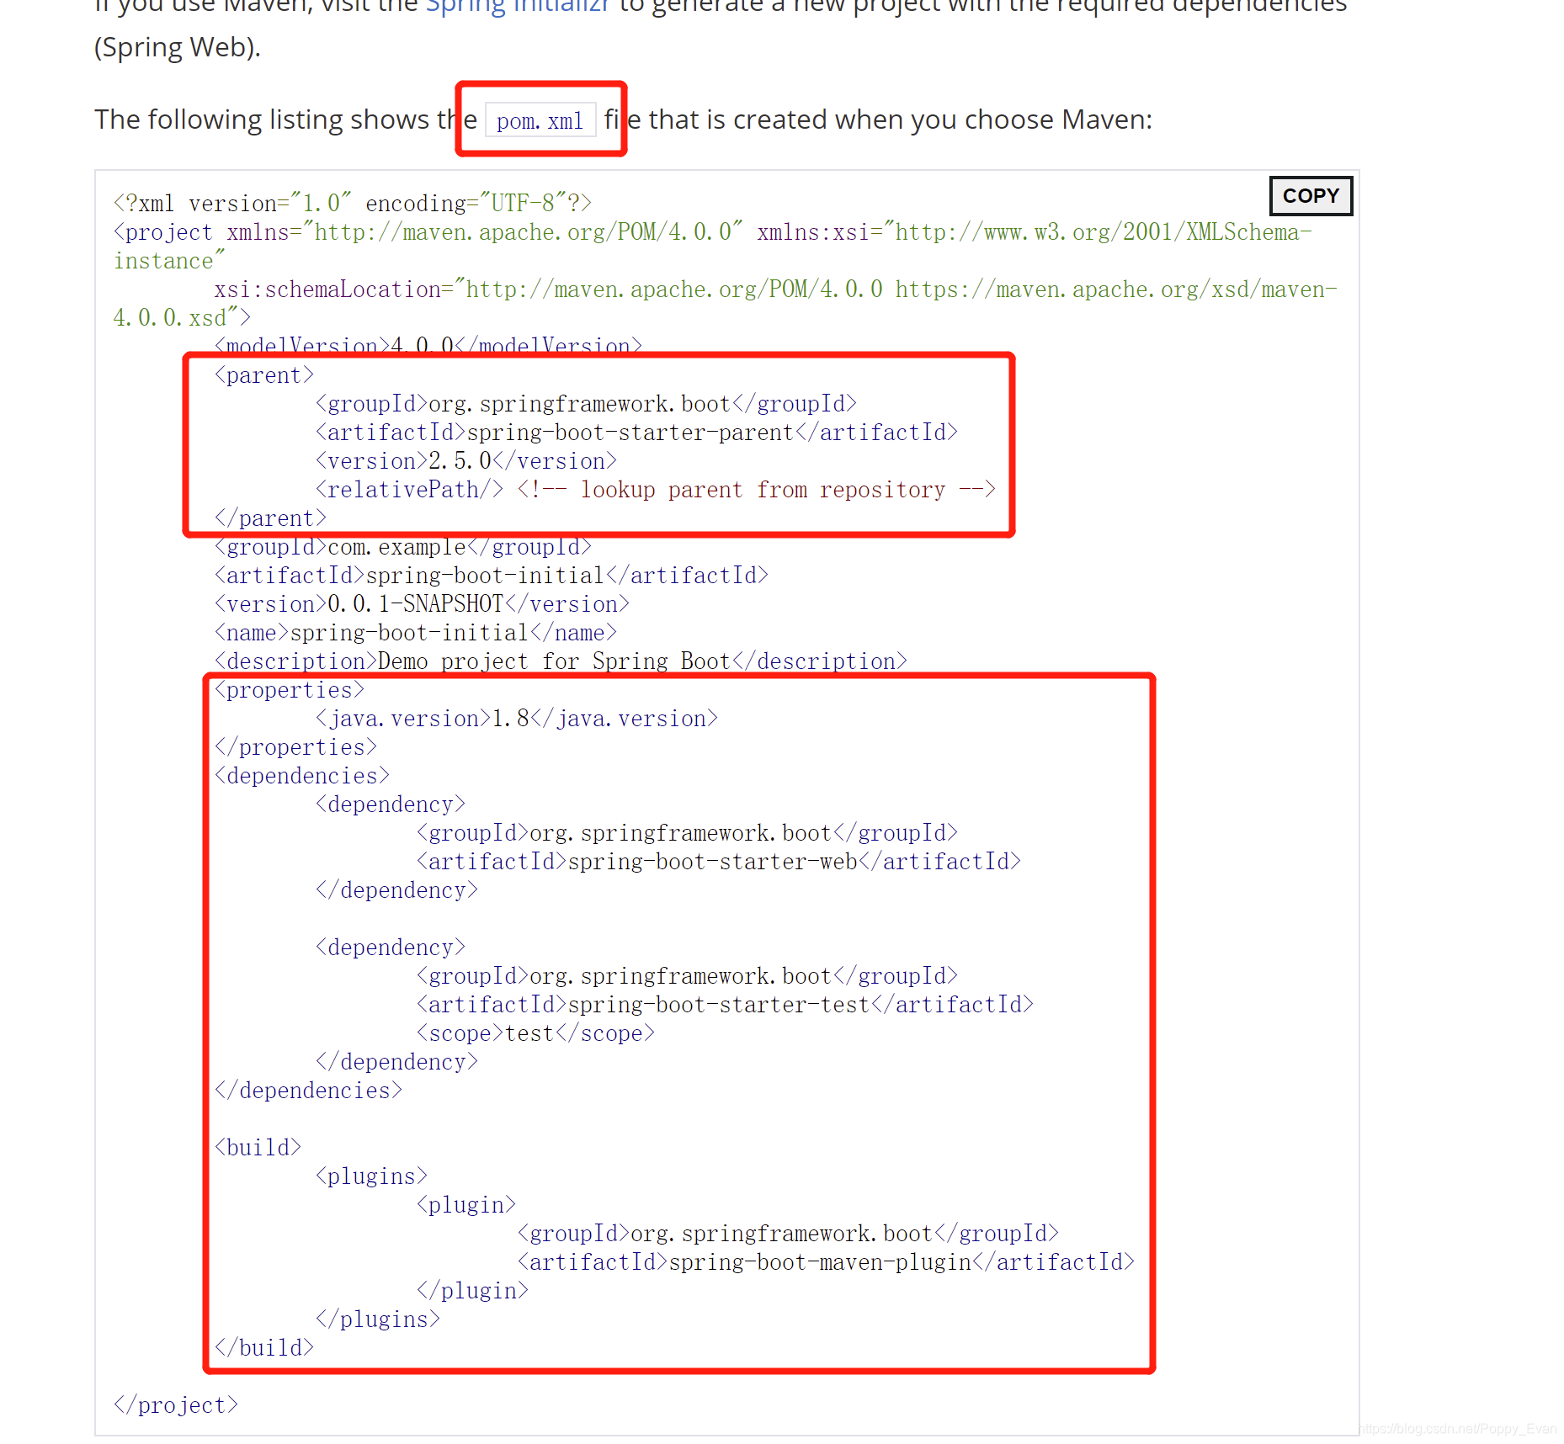
Task: Click the spring-boot-initial artifactId line
Action: pyautogui.click(x=491, y=575)
